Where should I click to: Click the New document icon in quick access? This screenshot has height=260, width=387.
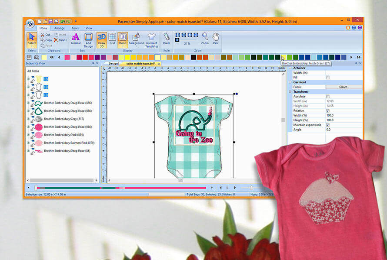coord(40,21)
